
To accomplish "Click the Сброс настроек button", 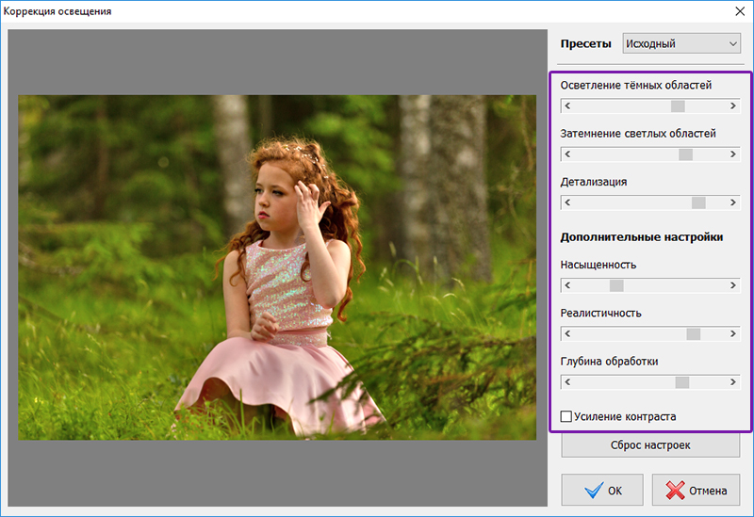I will [650, 445].
